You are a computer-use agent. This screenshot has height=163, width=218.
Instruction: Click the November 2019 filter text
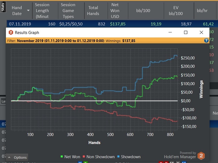point(60,41)
